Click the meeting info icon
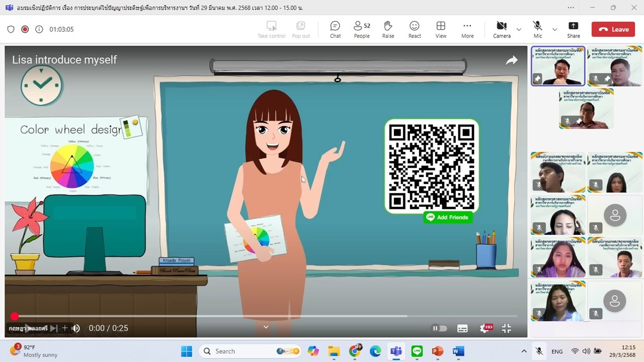 (39, 29)
